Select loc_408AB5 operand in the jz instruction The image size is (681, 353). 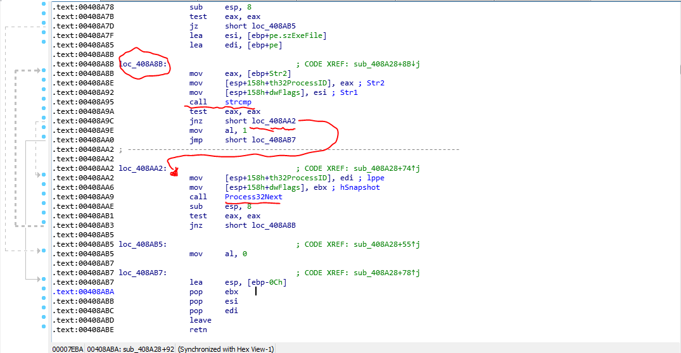[274, 26]
